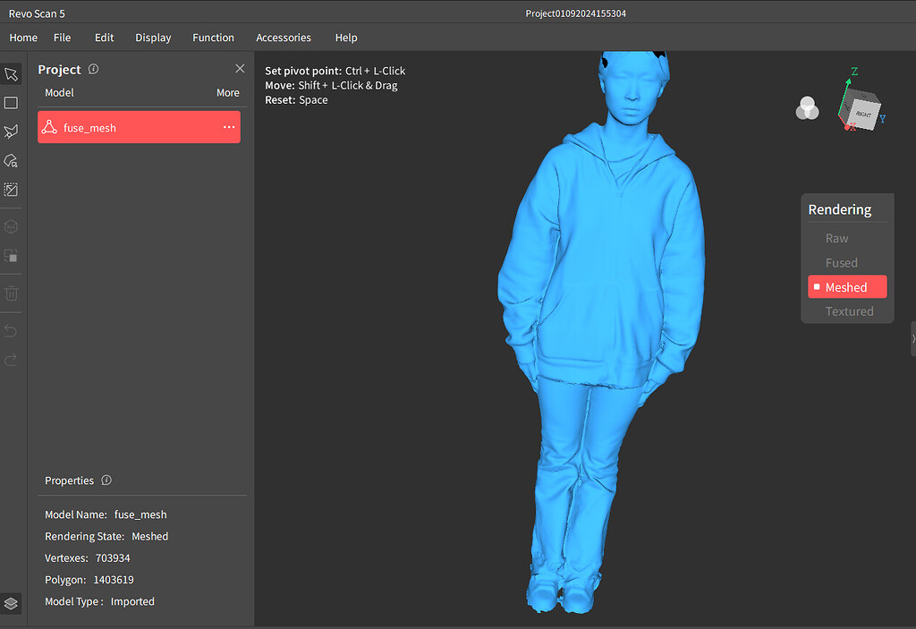The width and height of the screenshot is (916, 629).
Task: Click the redo arrow icon
Action: tap(11, 360)
